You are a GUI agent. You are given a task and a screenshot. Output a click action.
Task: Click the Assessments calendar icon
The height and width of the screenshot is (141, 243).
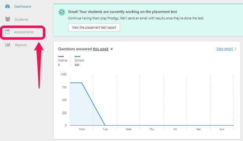coord(7,32)
